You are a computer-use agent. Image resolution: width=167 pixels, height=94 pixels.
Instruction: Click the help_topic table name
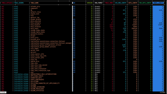pyautogui.click(x=34, y=28)
